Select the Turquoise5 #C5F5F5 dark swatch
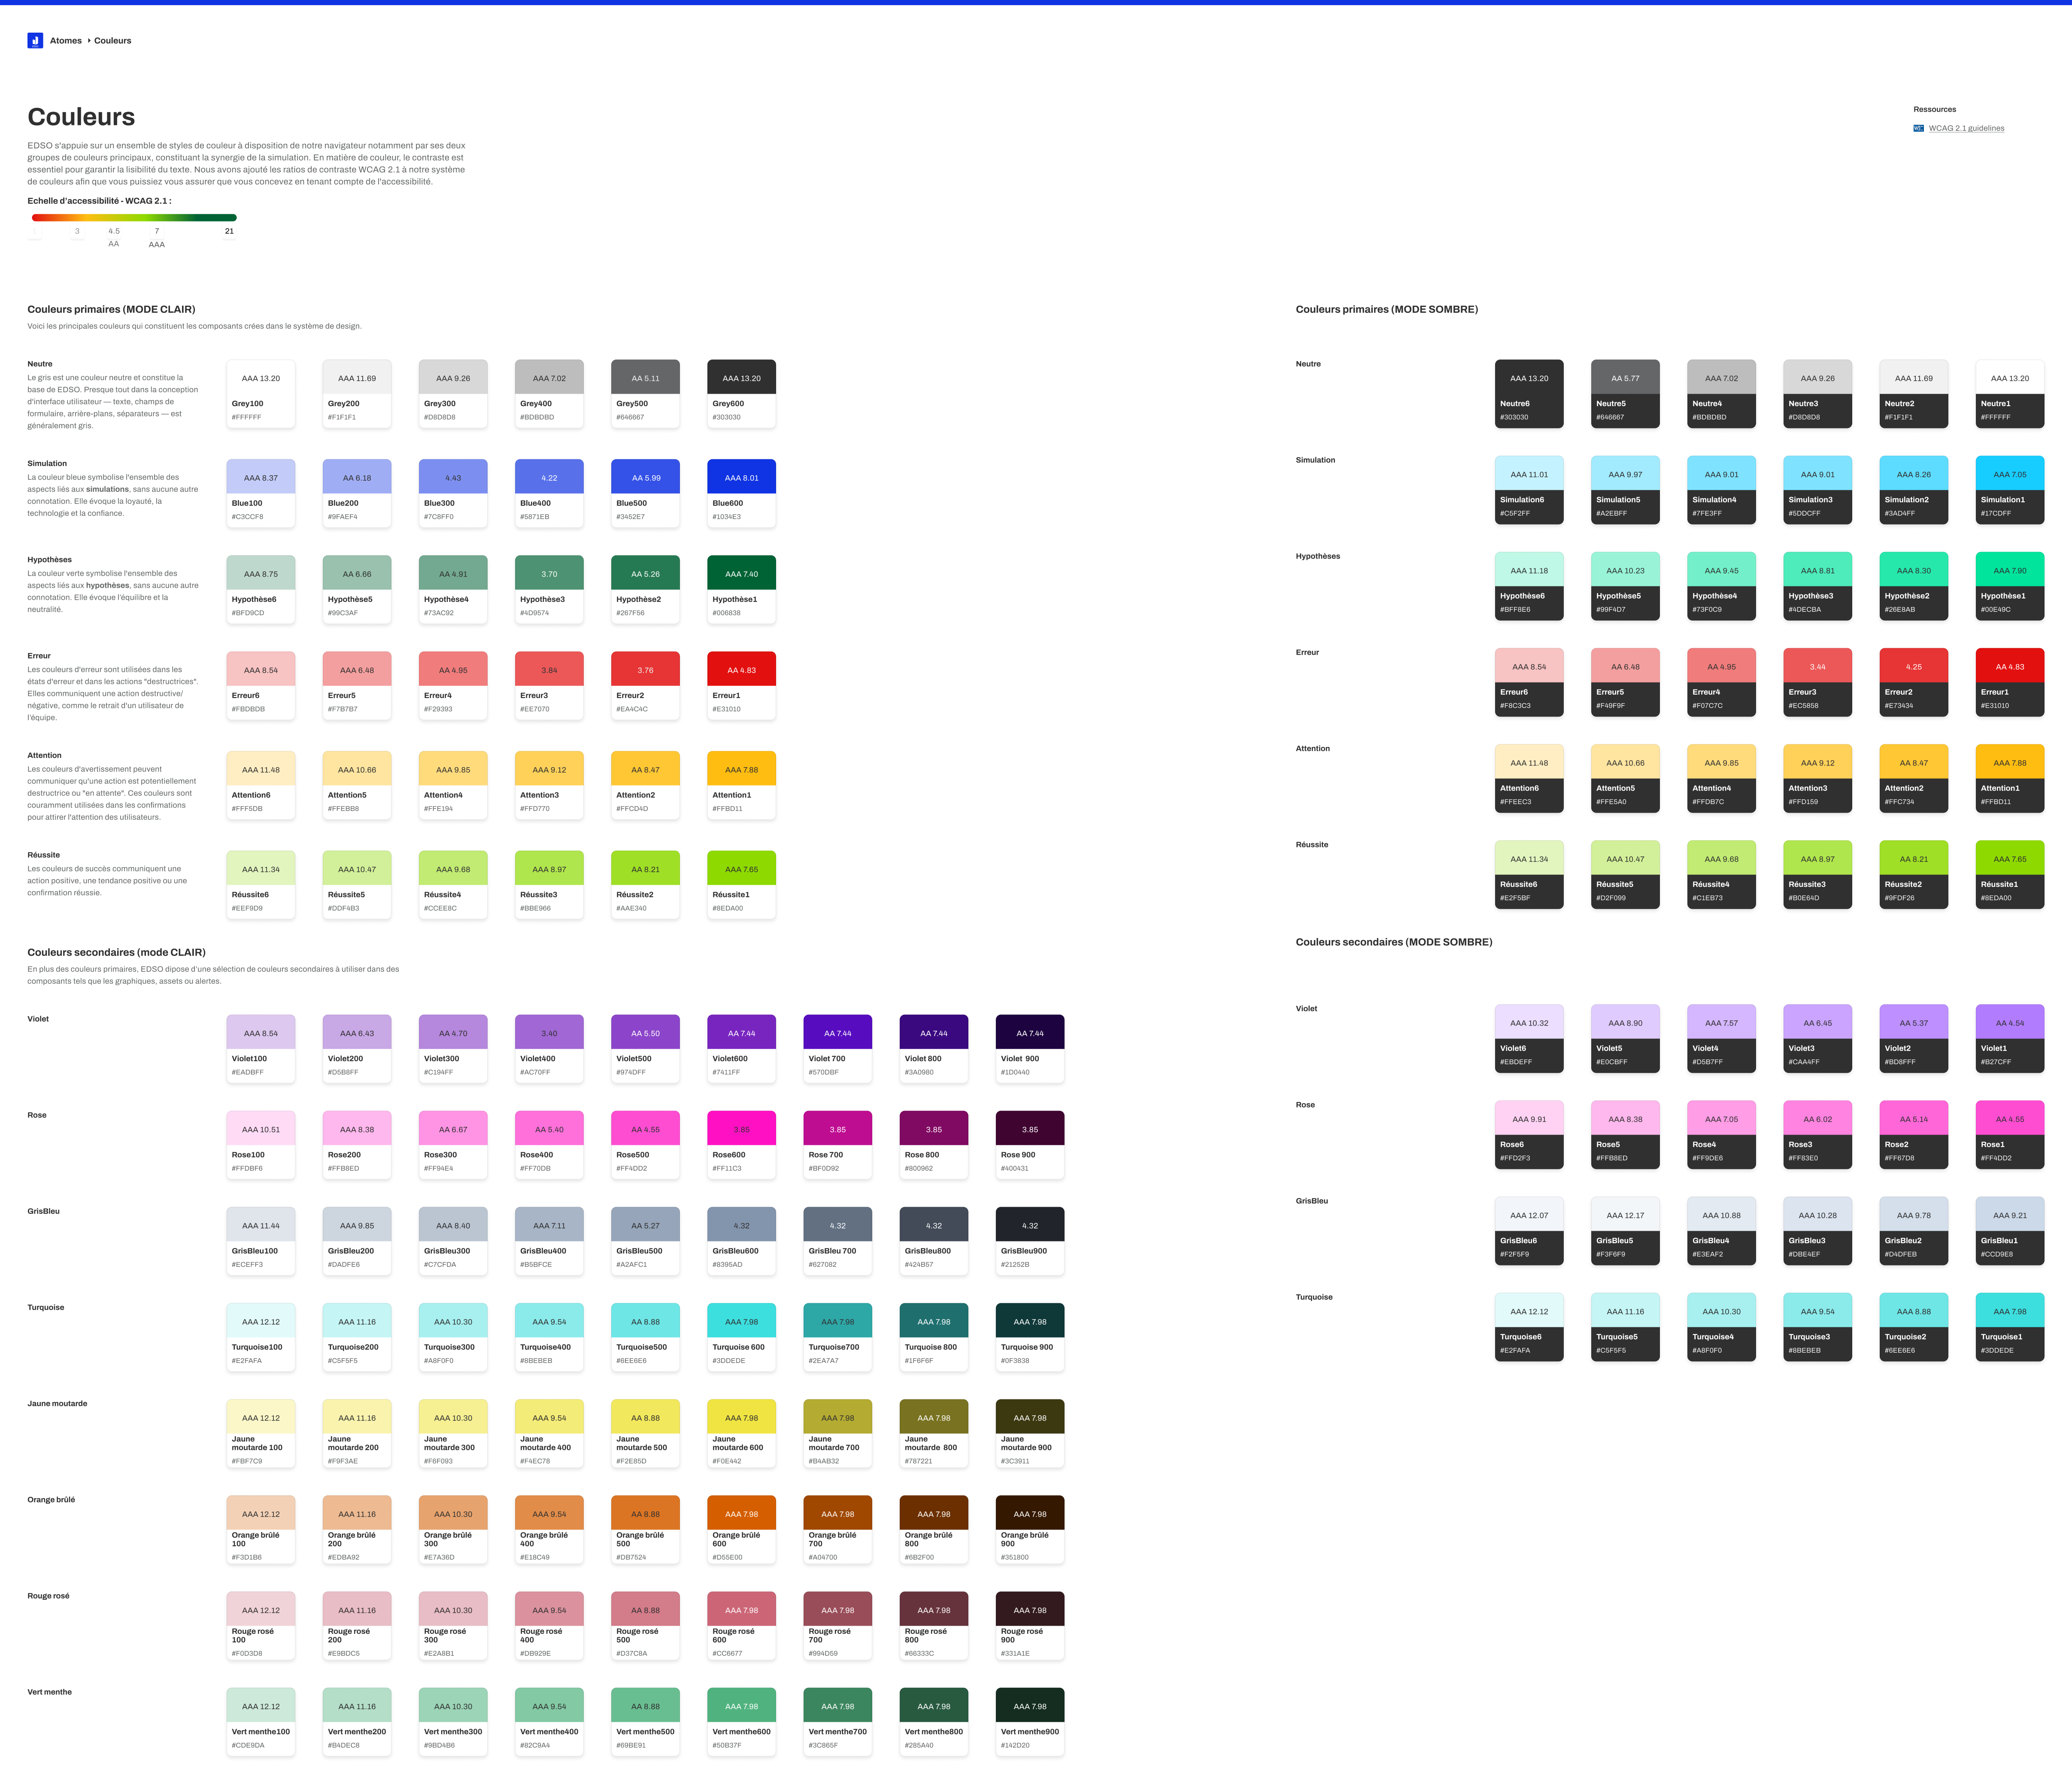This screenshot has height=1784, width=2072. [x=1625, y=1327]
